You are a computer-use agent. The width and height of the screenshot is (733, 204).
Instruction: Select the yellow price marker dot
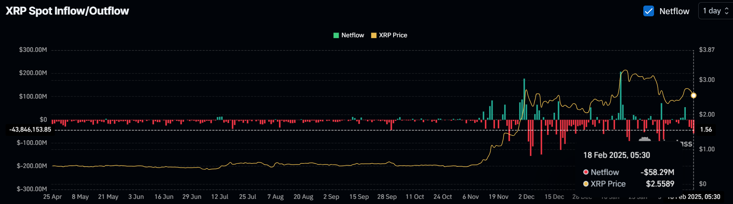[694, 96]
